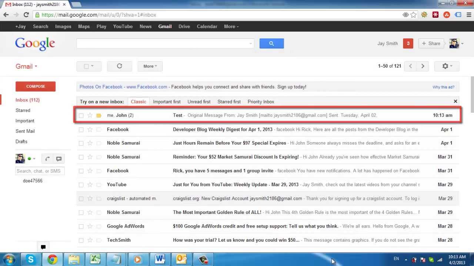Expand the Gmail product switcher dropdown
The image size is (474, 266).
26,66
